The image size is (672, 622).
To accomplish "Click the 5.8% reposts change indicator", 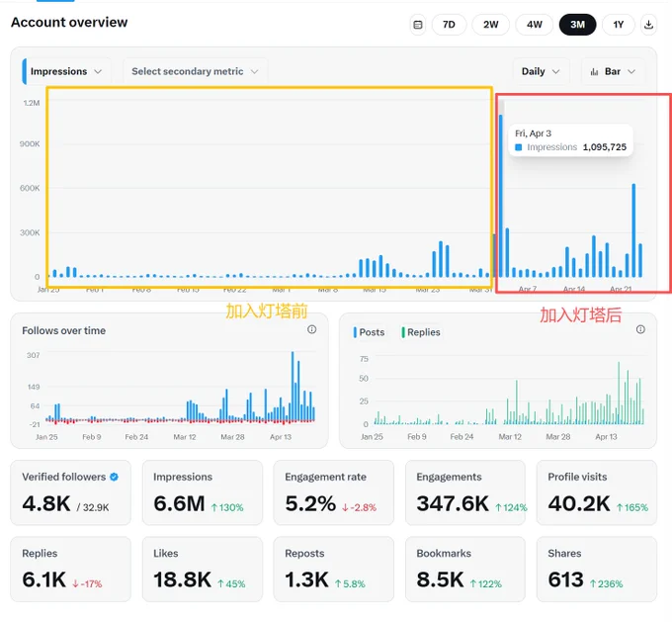I will point(350,583).
